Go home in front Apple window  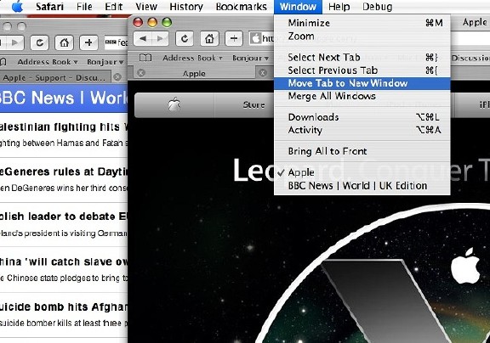click(209, 39)
